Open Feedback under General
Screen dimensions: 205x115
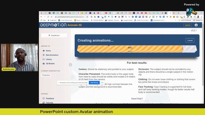50,98
